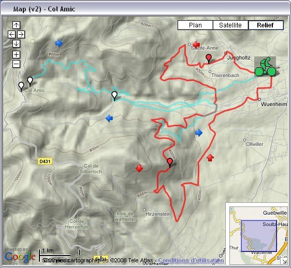The width and height of the screenshot is (291, 268).
Task: Click the overview minimap blue viewport rectangle
Action: pyautogui.click(x=259, y=236)
